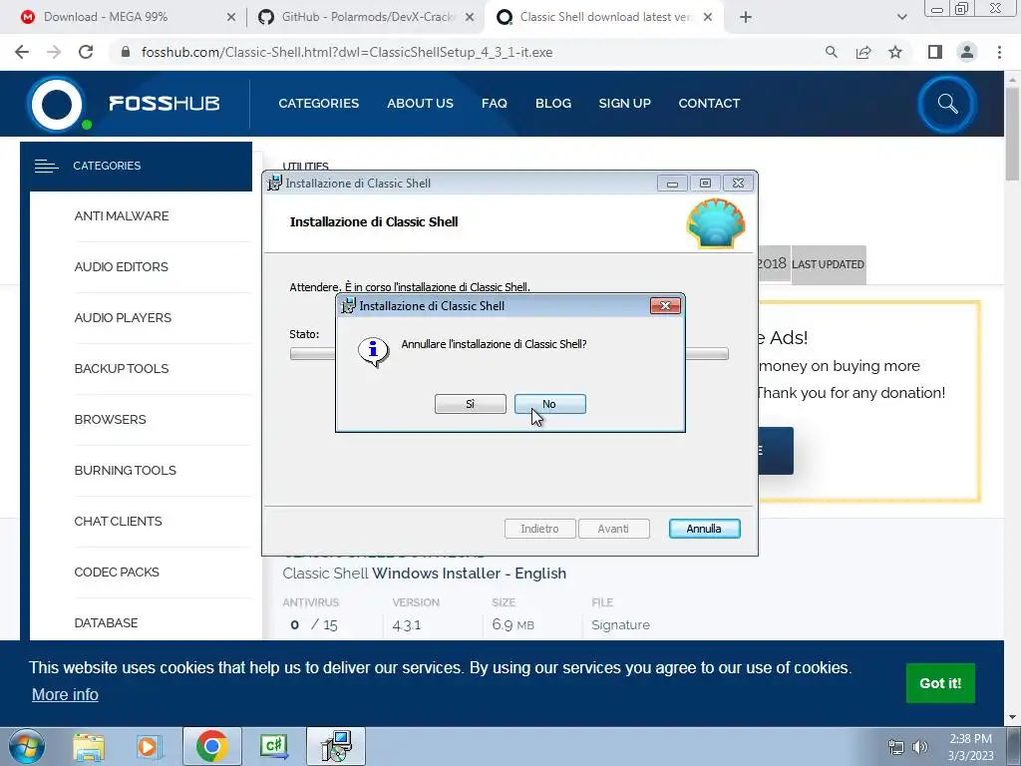Switch to GitHub Polarmods tab
1021x766 pixels.
click(367, 17)
